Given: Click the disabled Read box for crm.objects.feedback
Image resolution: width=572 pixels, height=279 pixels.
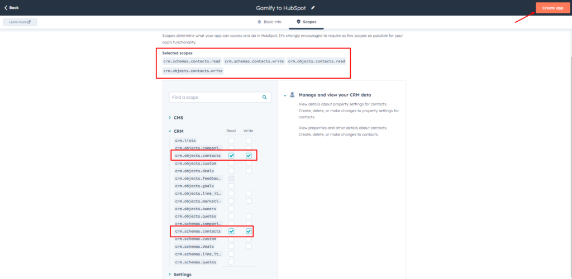Looking at the screenshot, I should point(231,179).
